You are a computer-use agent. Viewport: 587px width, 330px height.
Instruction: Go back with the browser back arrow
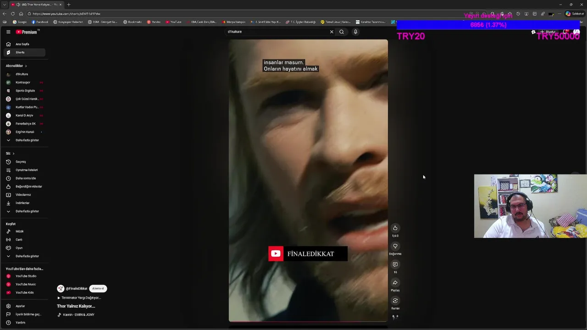pyautogui.click(x=5, y=14)
